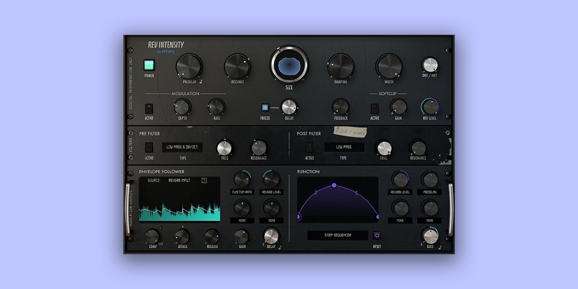Click the top point of the Function curve
578x289 pixels.
(x=334, y=185)
